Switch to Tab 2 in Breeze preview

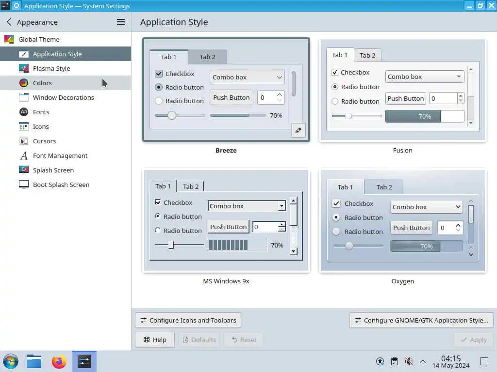coord(208,57)
